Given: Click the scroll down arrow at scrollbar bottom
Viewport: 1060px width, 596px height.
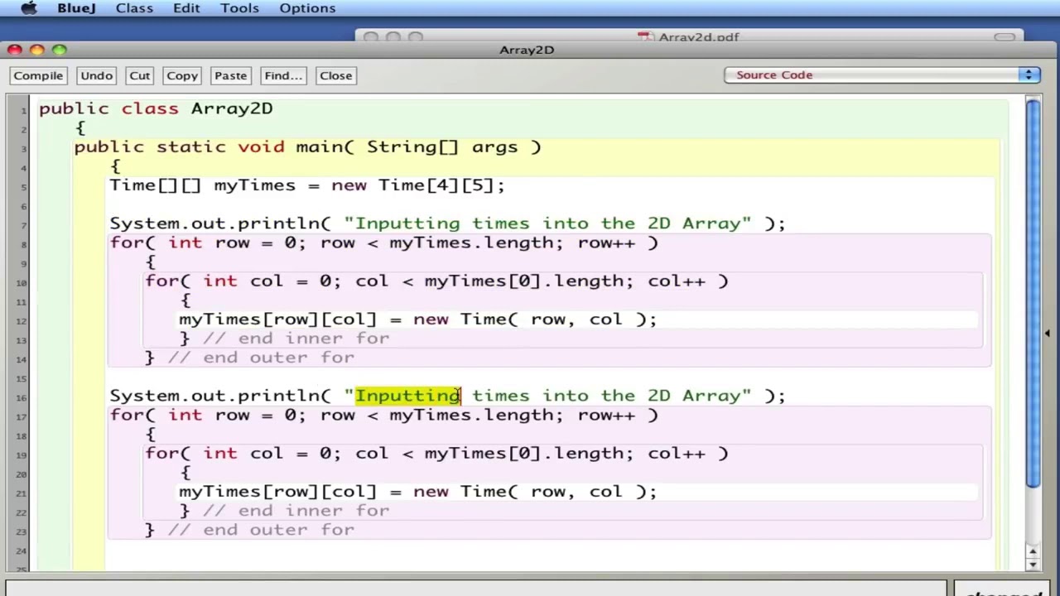Looking at the screenshot, I should point(1033,564).
